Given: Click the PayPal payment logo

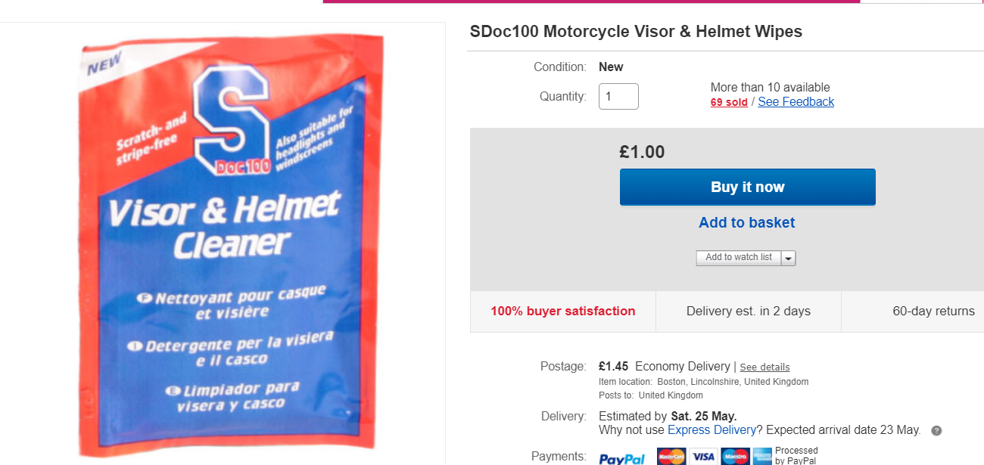Looking at the screenshot, I should [621, 458].
